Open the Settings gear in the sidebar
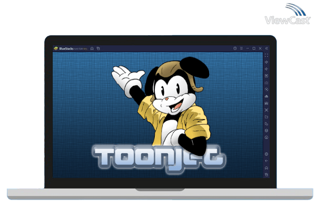 (266, 154)
